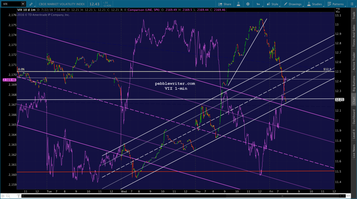Click the chart scale icon above price axis
This screenshot has width=357, height=199.
pos(337,10)
